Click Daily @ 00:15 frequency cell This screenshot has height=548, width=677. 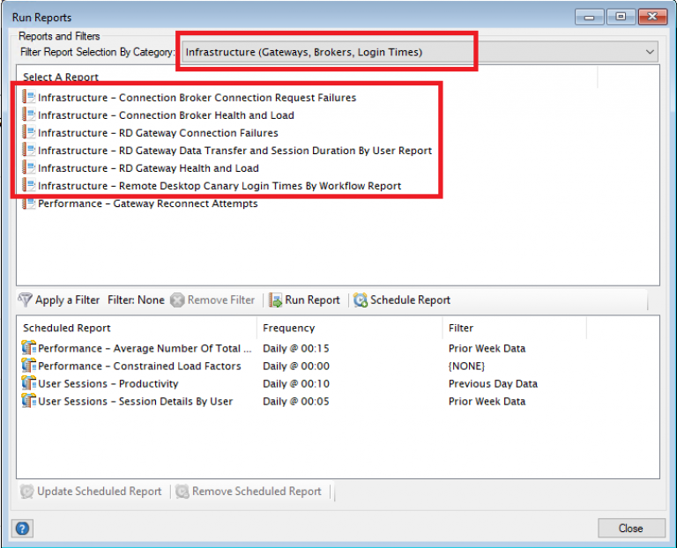click(x=296, y=348)
